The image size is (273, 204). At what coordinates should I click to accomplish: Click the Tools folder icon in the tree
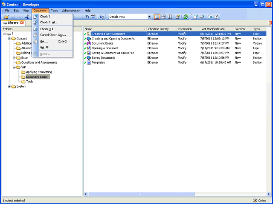click(23, 82)
